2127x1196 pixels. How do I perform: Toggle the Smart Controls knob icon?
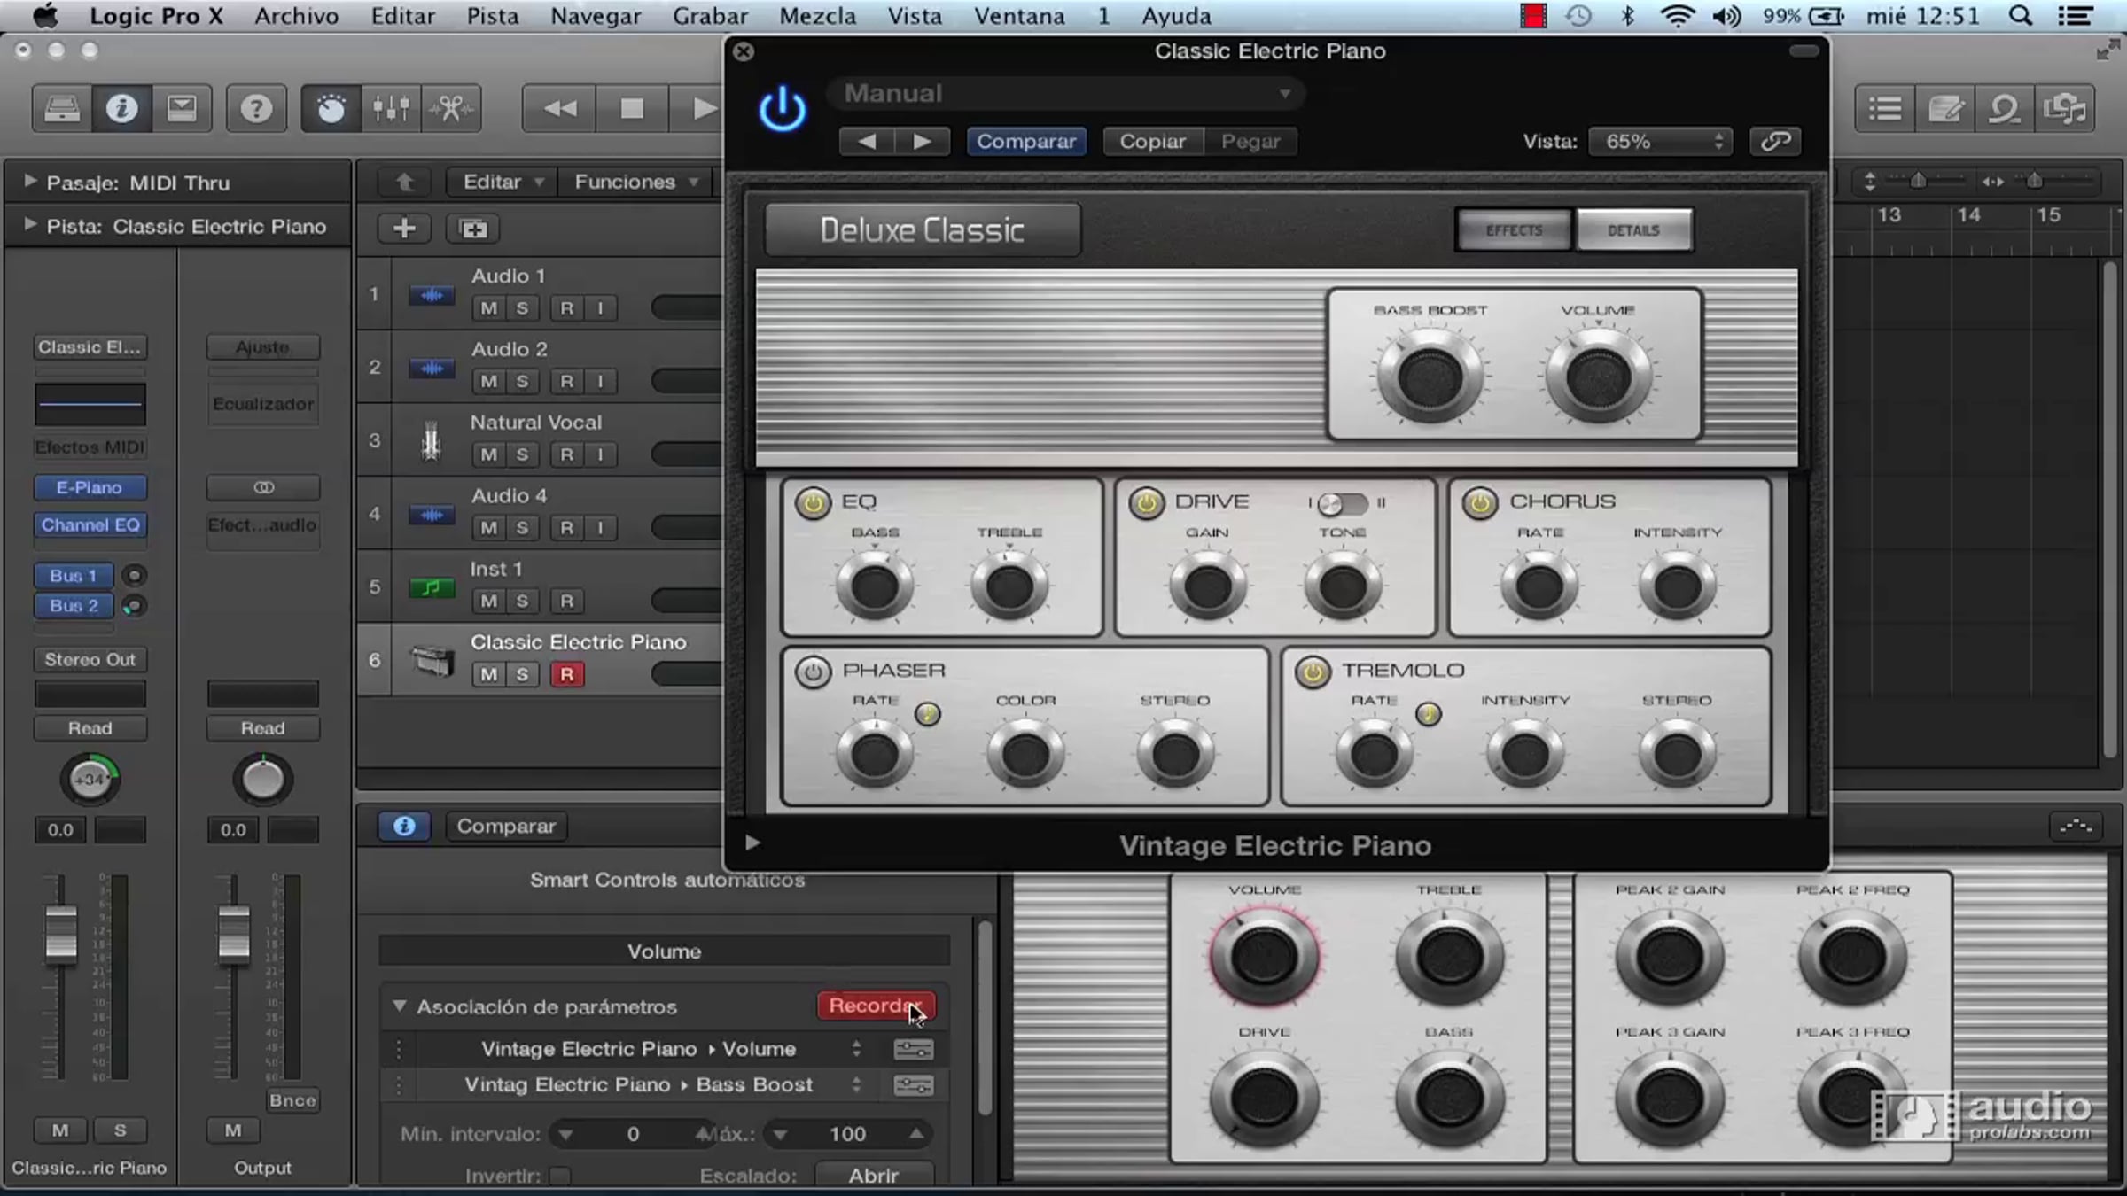tap(331, 109)
